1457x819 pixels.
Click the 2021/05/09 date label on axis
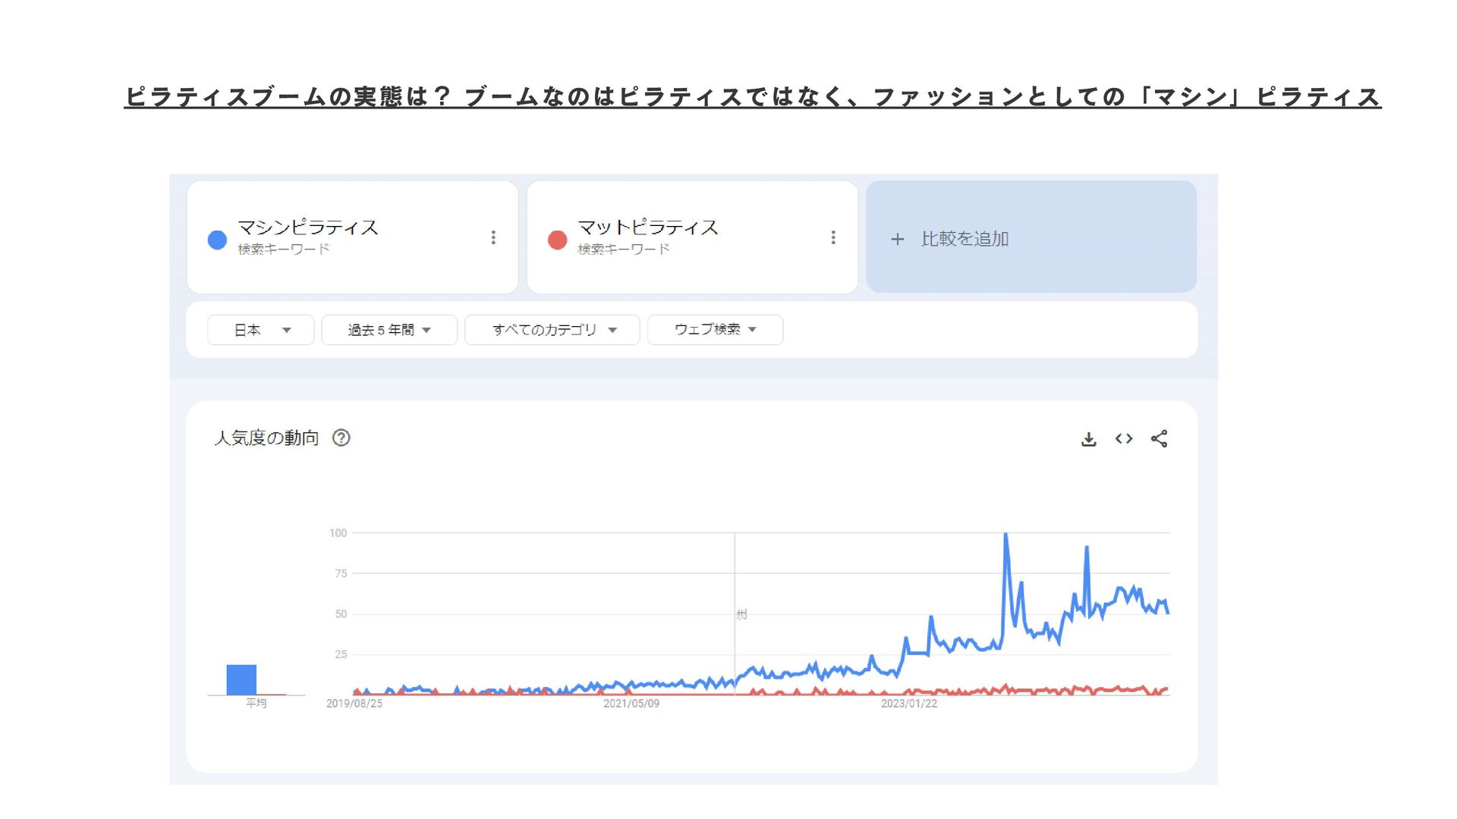(x=631, y=704)
